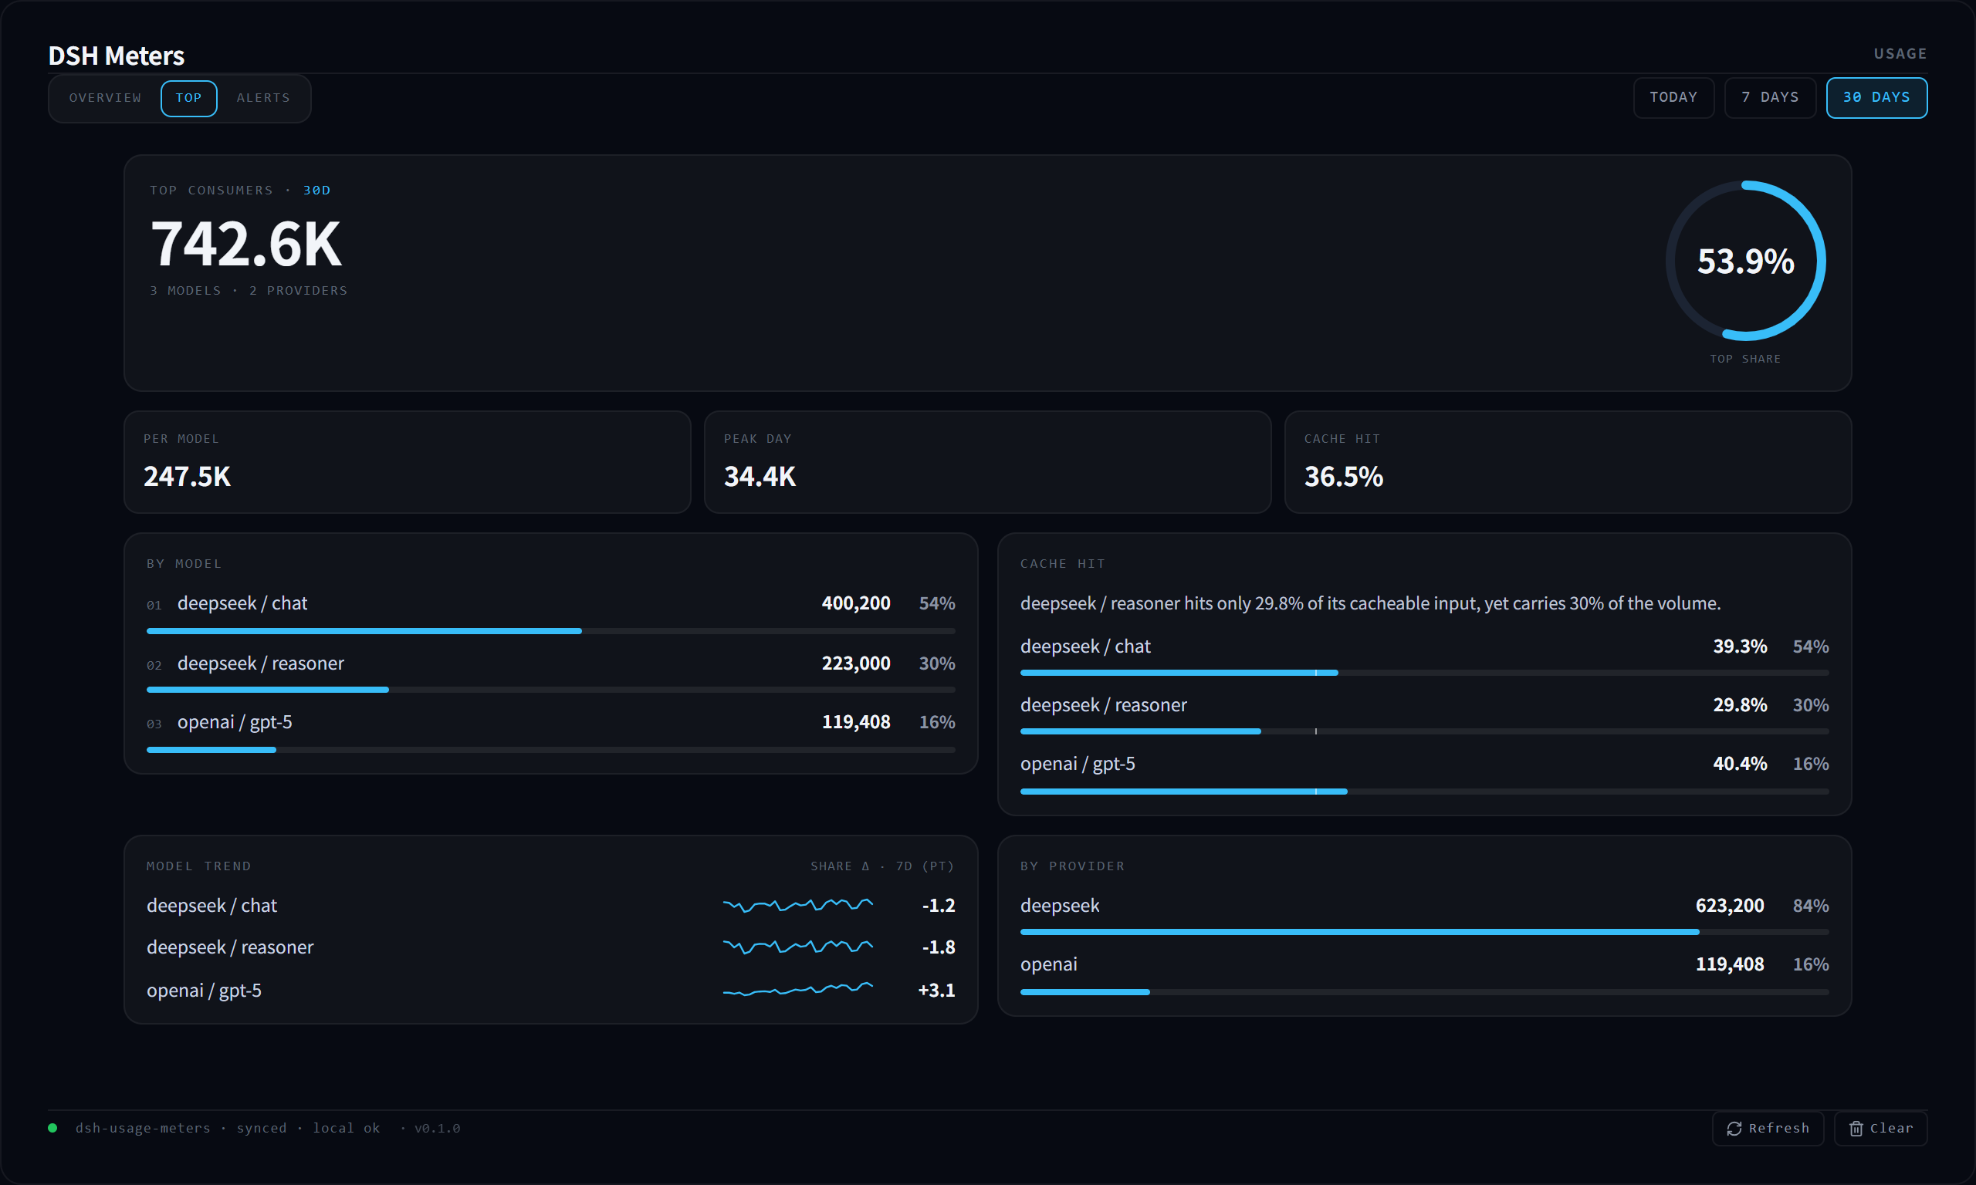Image resolution: width=1976 pixels, height=1185 pixels.
Task: Click the Cache Hit 36.5% card
Action: [1568, 462]
